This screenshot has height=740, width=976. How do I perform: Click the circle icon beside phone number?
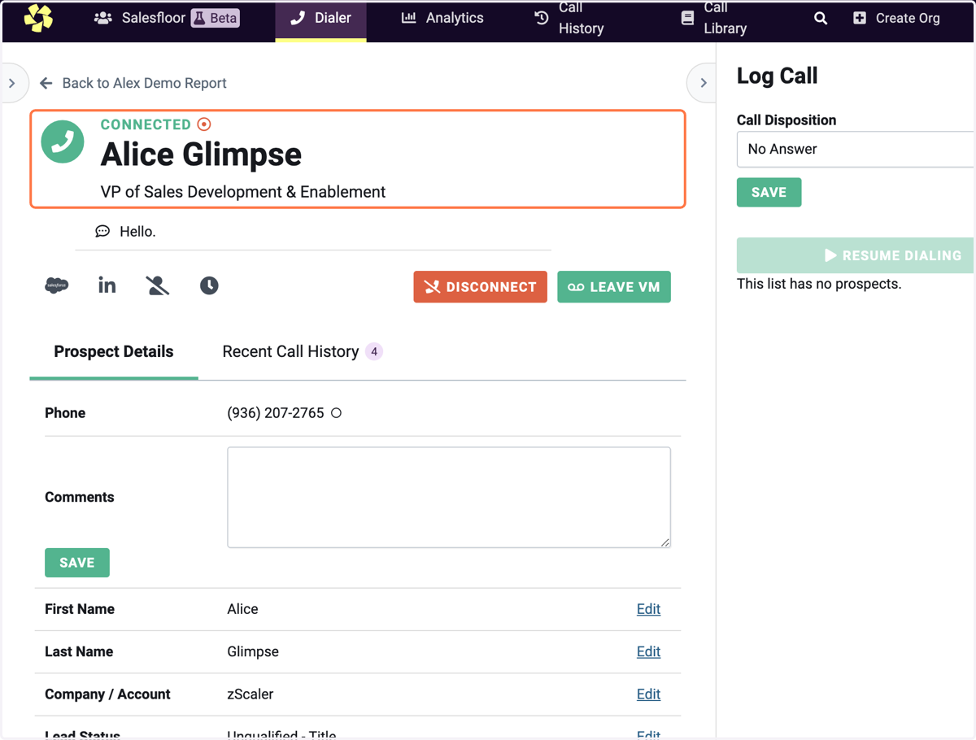(336, 413)
